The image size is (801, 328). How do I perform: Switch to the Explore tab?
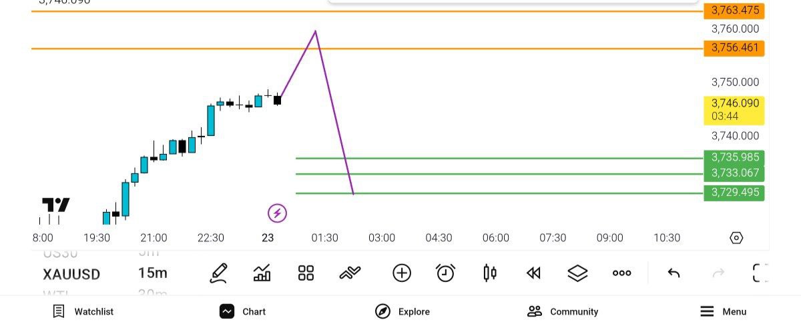(403, 311)
